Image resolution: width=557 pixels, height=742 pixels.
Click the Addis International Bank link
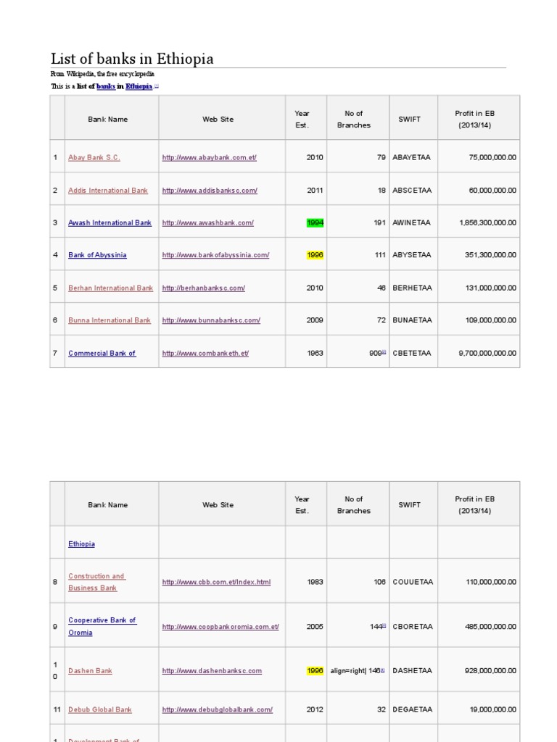pyautogui.click(x=108, y=191)
